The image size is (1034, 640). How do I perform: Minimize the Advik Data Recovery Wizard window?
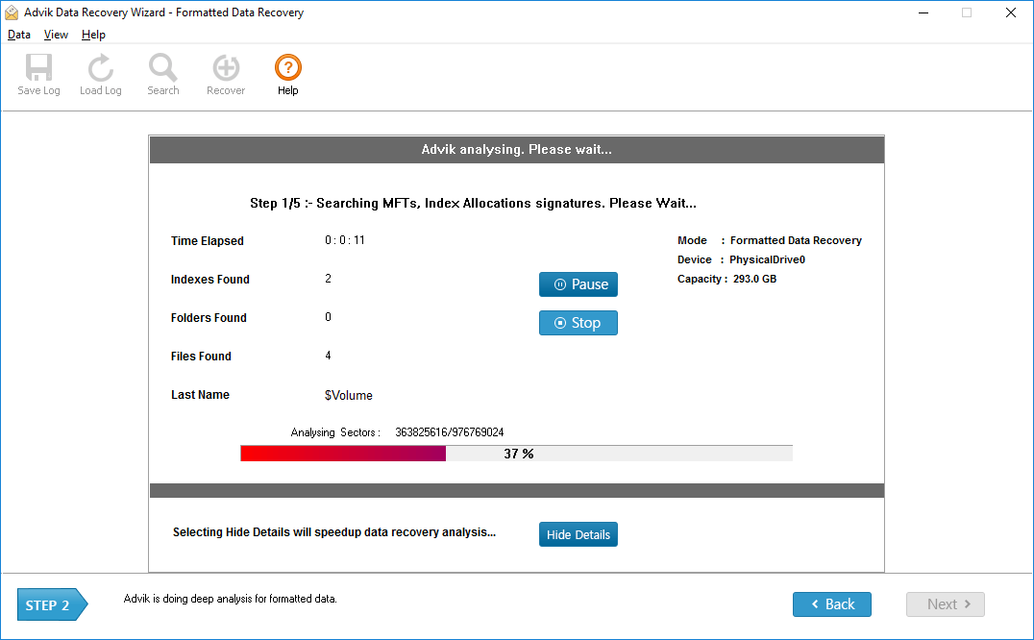[x=923, y=12]
